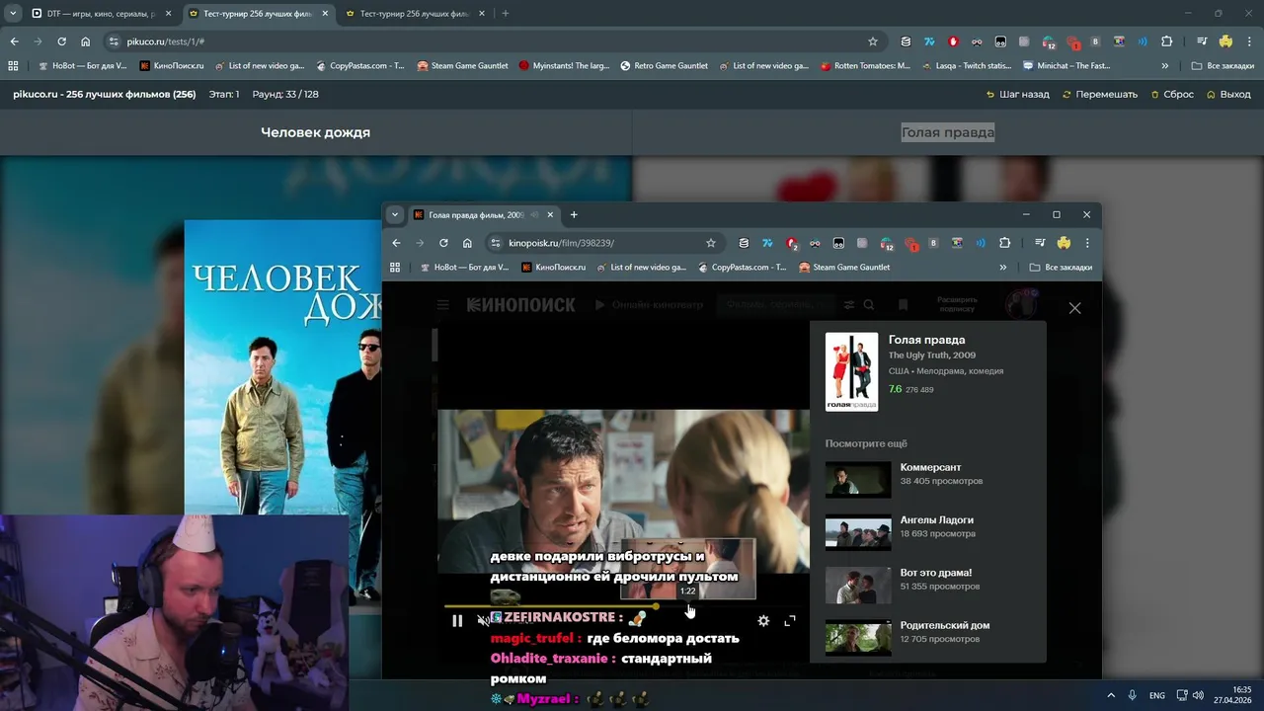Open pikuco.ru 256 лучших фильмов site title
This screenshot has width=1264, height=711.
(x=104, y=94)
